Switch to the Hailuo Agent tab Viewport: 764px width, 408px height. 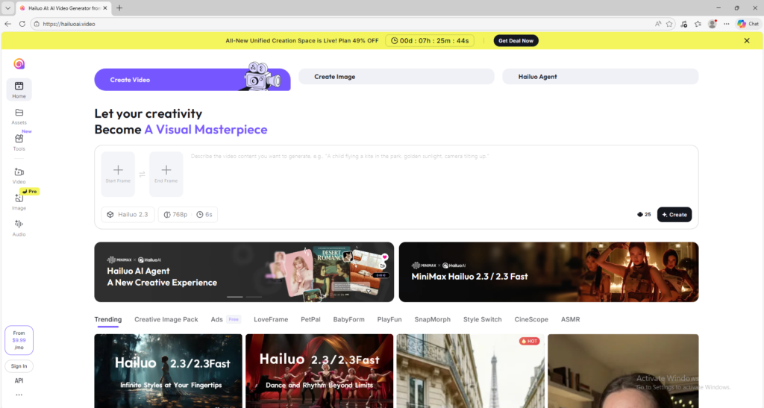[x=600, y=77]
